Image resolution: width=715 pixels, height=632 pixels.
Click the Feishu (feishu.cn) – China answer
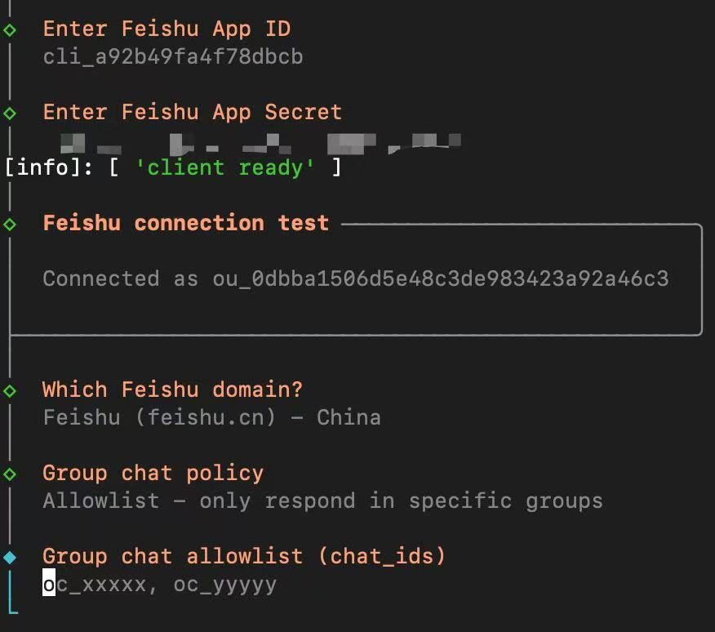211,418
